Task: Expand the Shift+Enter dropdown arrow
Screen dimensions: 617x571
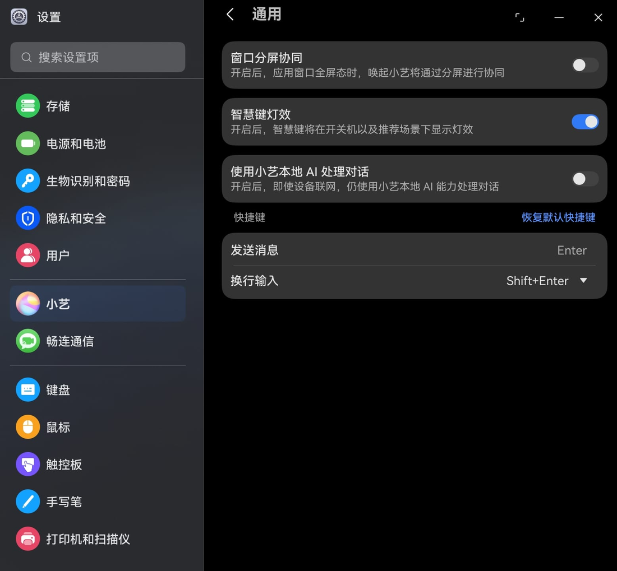Action: (x=583, y=281)
